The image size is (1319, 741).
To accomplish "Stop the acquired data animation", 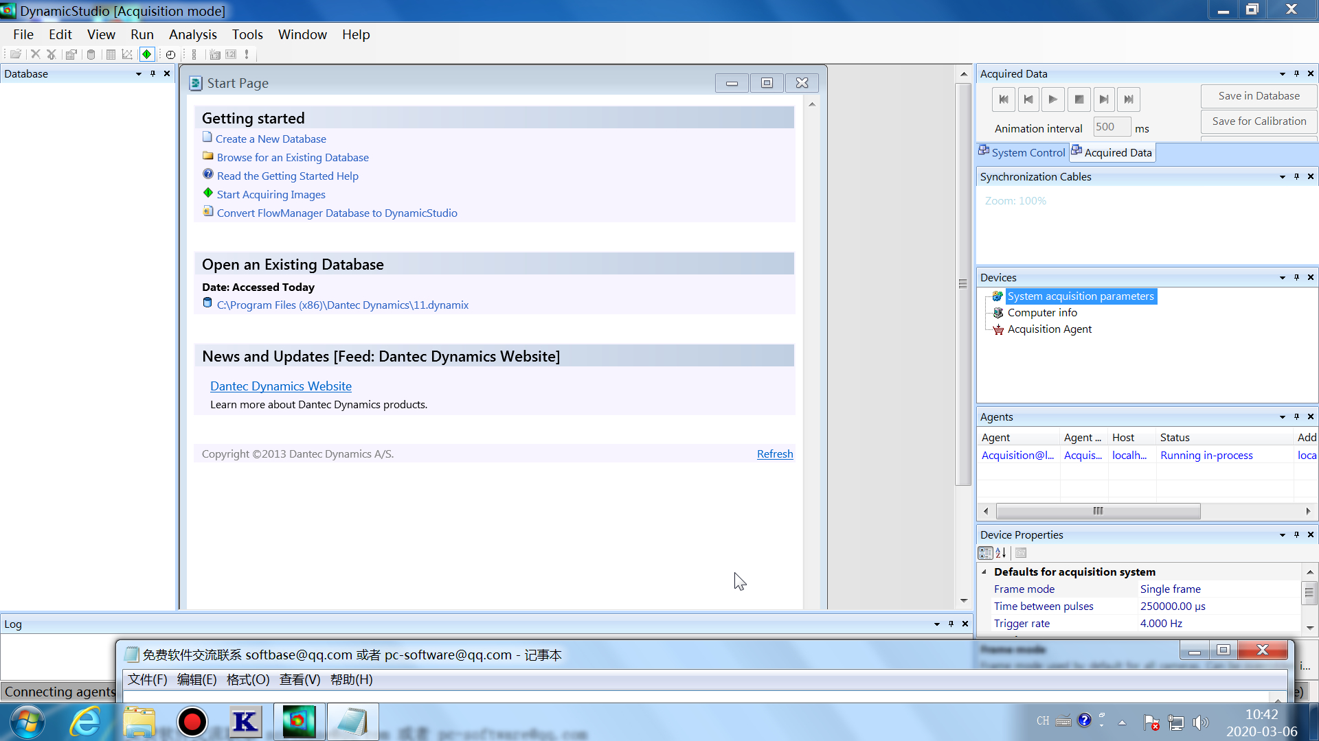I will coord(1079,99).
